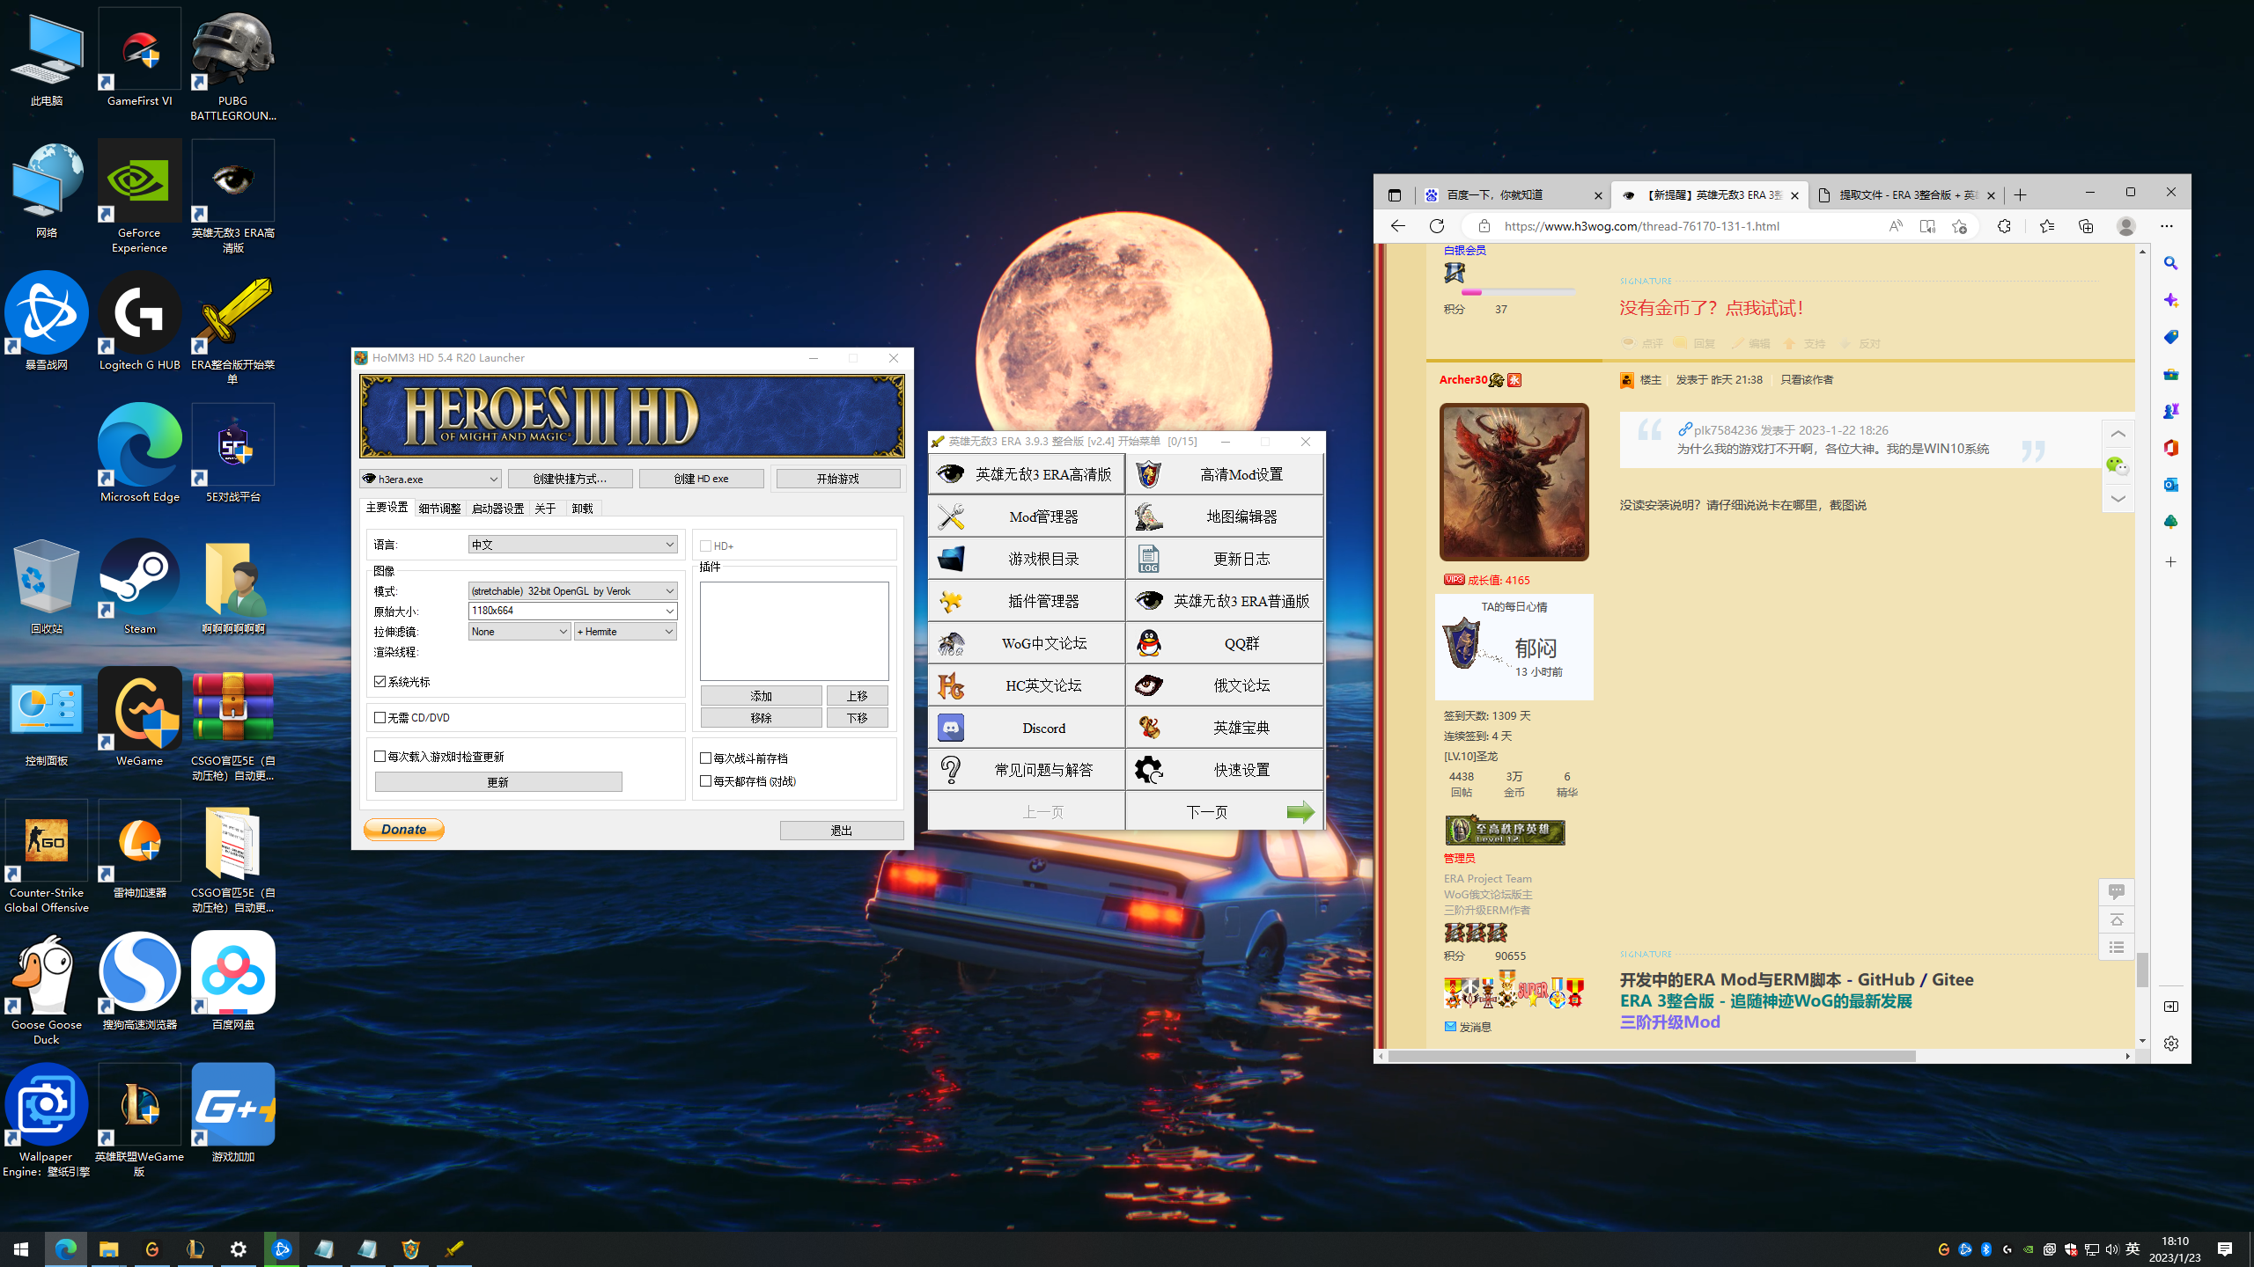The height and width of the screenshot is (1267, 2254).
Task: Open Steam desktop shortcut
Action: coord(139,587)
